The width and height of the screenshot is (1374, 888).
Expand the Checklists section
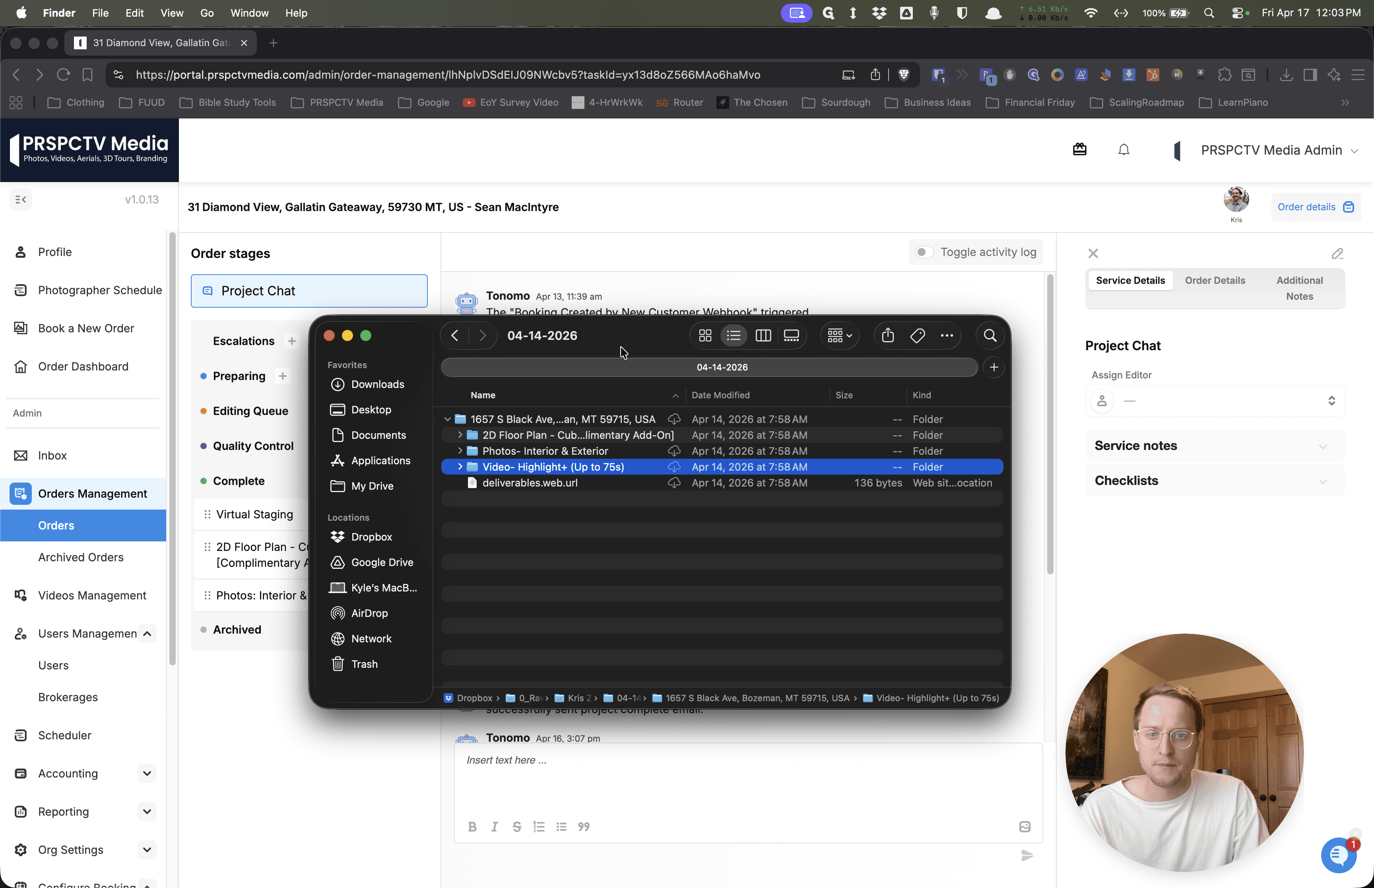[1214, 481]
